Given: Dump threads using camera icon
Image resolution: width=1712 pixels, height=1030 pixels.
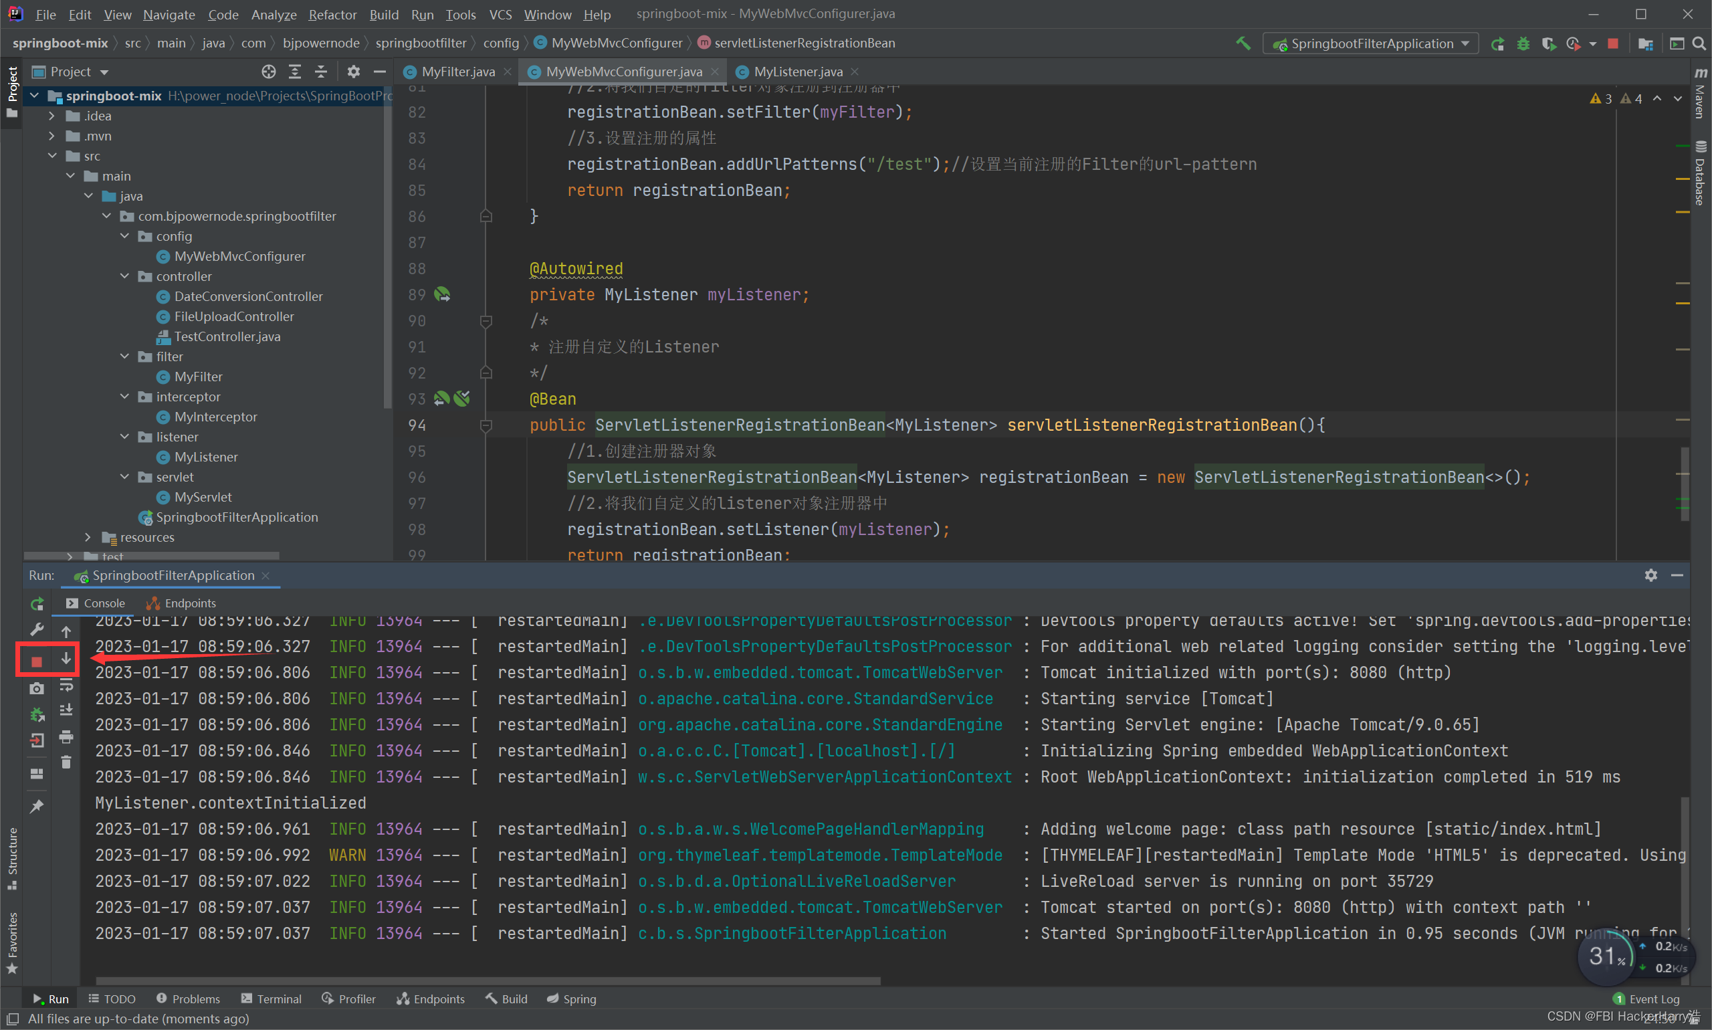Looking at the screenshot, I should (37, 688).
